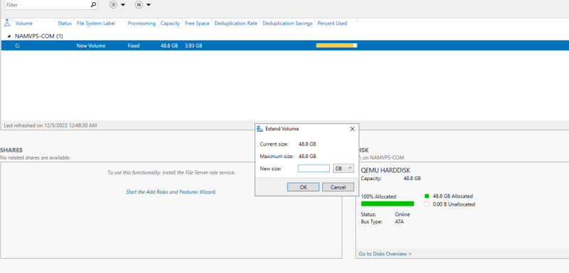Click the Extend Volume dialog icon

pos(260,129)
